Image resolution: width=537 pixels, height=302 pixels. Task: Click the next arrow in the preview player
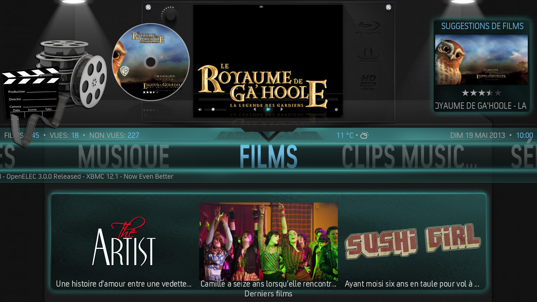tap(281, 109)
